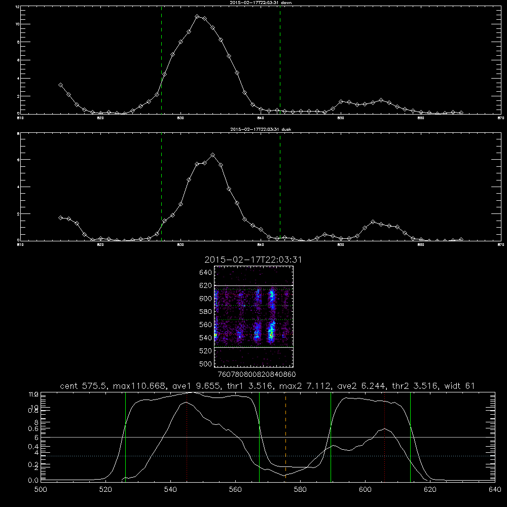
Task: Click y-axis label 6 of dusk plot
Action: [x=18, y=160]
